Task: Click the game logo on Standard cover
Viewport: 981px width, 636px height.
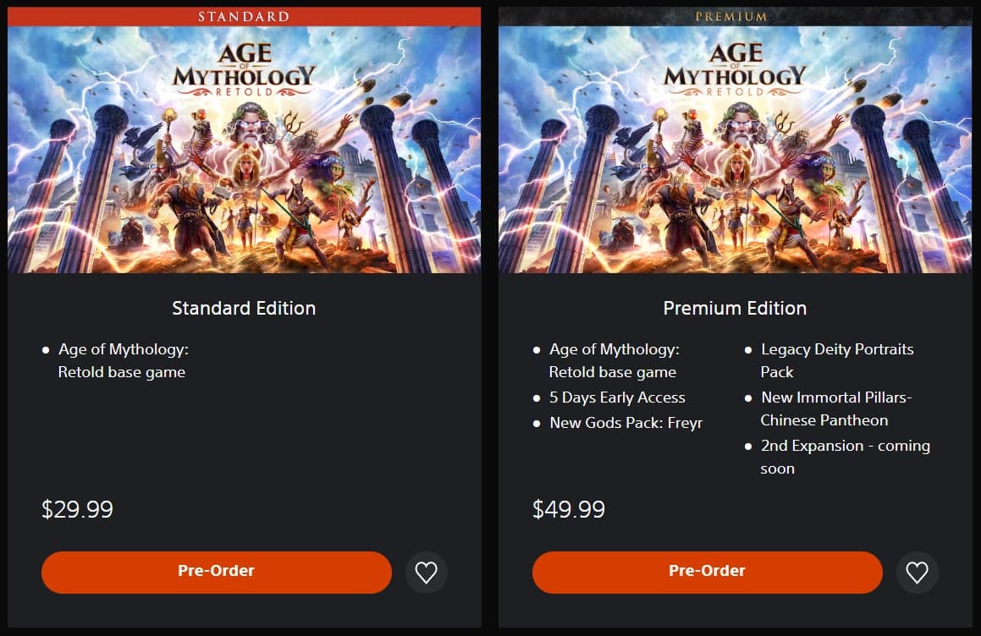Action: [x=244, y=69]
